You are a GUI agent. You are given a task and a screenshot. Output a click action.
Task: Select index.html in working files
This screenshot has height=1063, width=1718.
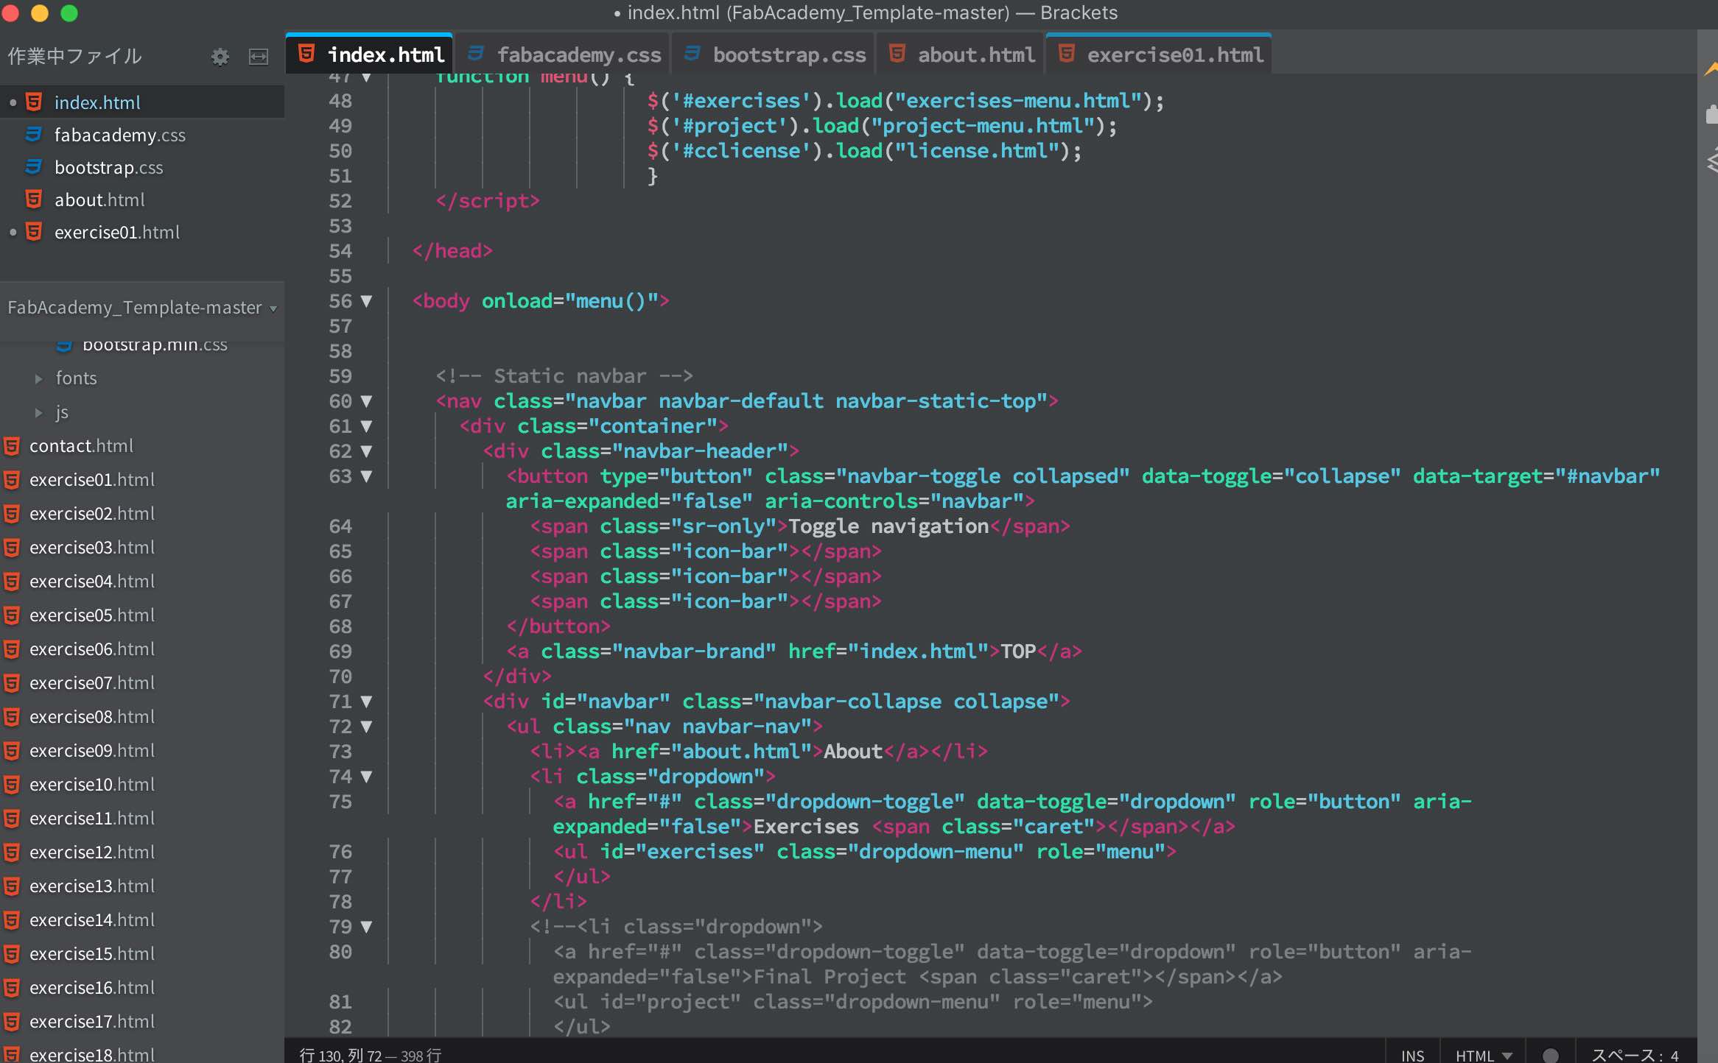tap(142, 102)
